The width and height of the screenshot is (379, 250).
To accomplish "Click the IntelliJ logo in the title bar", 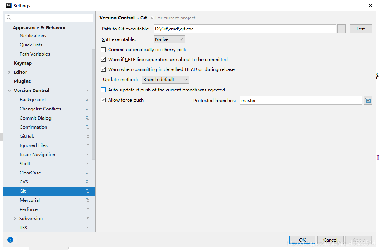I will click(x=9, y=5).
